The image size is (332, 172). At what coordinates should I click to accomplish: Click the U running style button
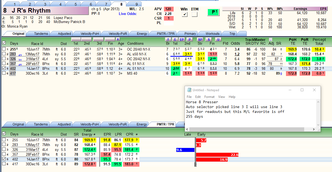click(x=218, y=39)
